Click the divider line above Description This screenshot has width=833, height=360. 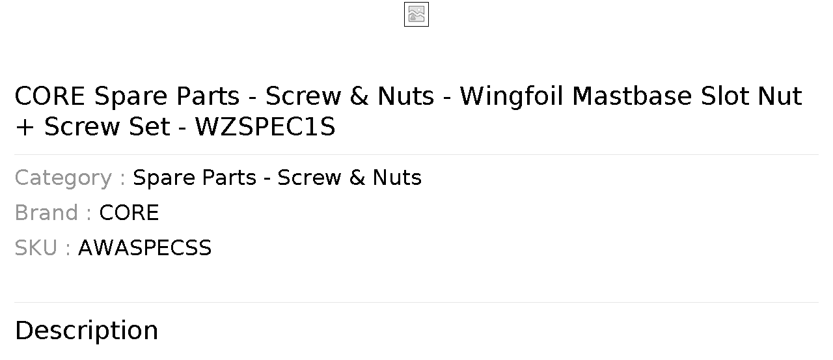point(416,302)
